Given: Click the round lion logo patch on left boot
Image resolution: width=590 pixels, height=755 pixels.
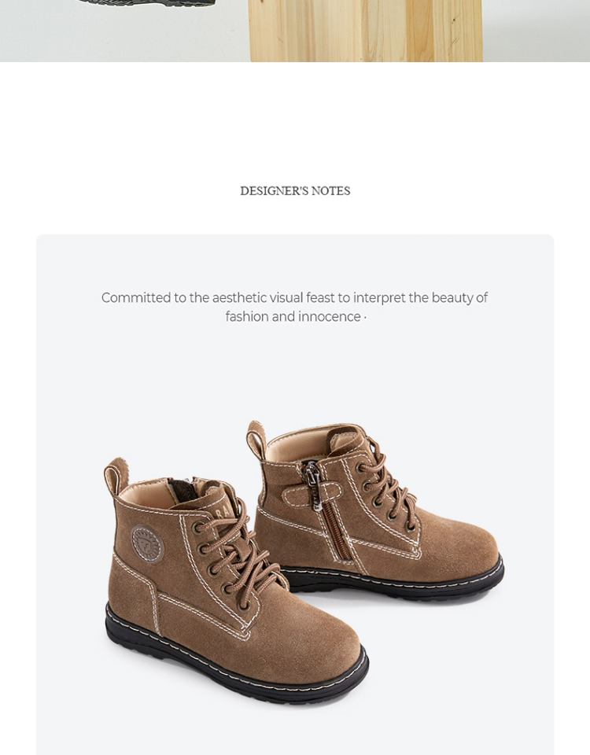Looking at the screenshot, I should (x=148, y=544).
